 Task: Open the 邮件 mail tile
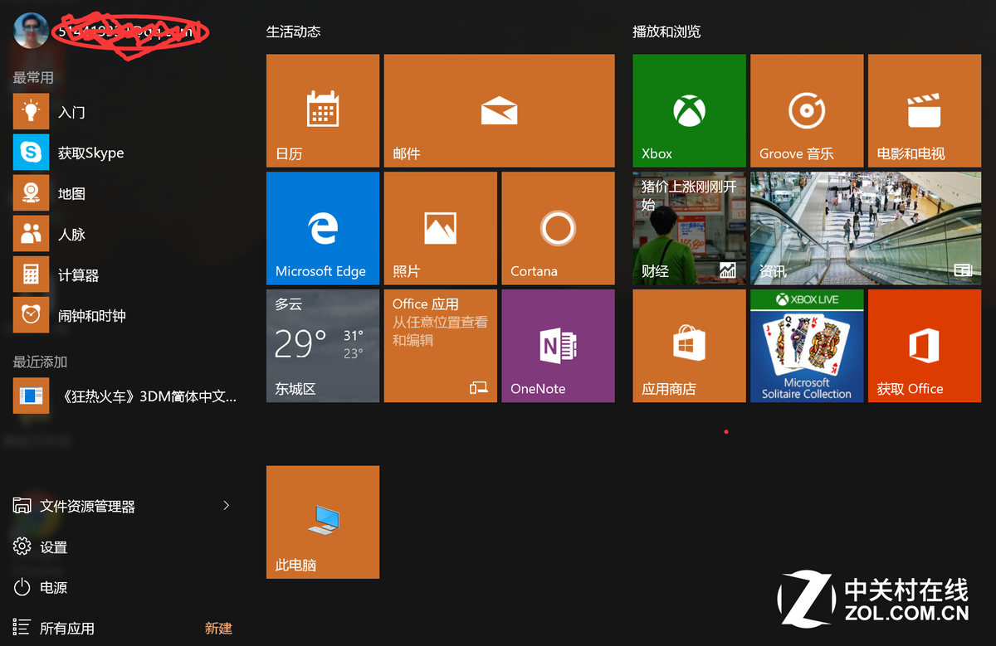point(499,111)
